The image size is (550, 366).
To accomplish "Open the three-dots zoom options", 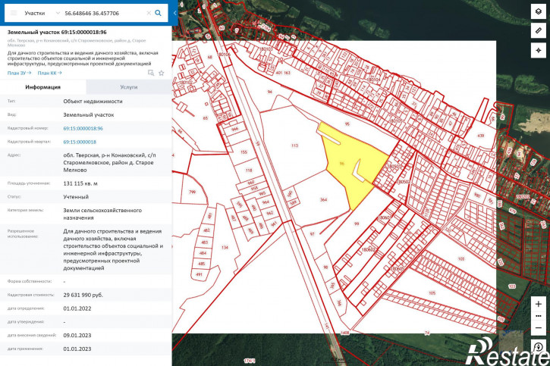I will point(539,316).
